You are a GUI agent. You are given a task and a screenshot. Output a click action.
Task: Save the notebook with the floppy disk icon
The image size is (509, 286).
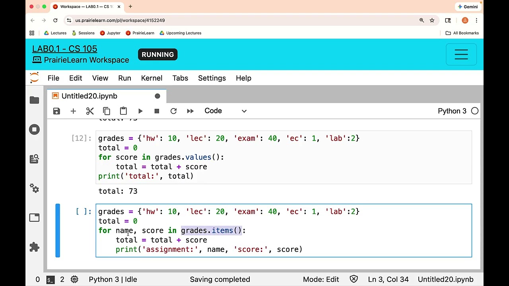(56, 111)
